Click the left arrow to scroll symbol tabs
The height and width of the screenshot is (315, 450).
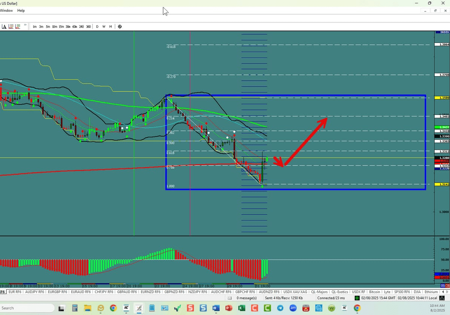(x=443, y=292)
